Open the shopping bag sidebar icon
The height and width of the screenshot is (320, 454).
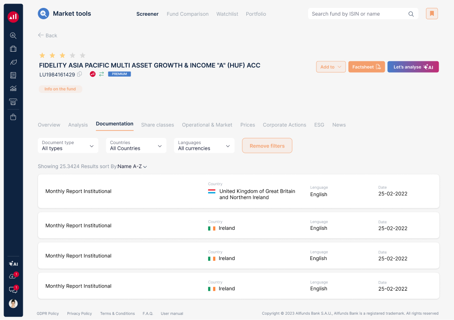point(13,117)
